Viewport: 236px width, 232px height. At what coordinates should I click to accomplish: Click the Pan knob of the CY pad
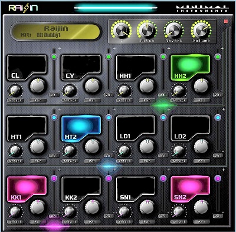click(x=92, y=86)
